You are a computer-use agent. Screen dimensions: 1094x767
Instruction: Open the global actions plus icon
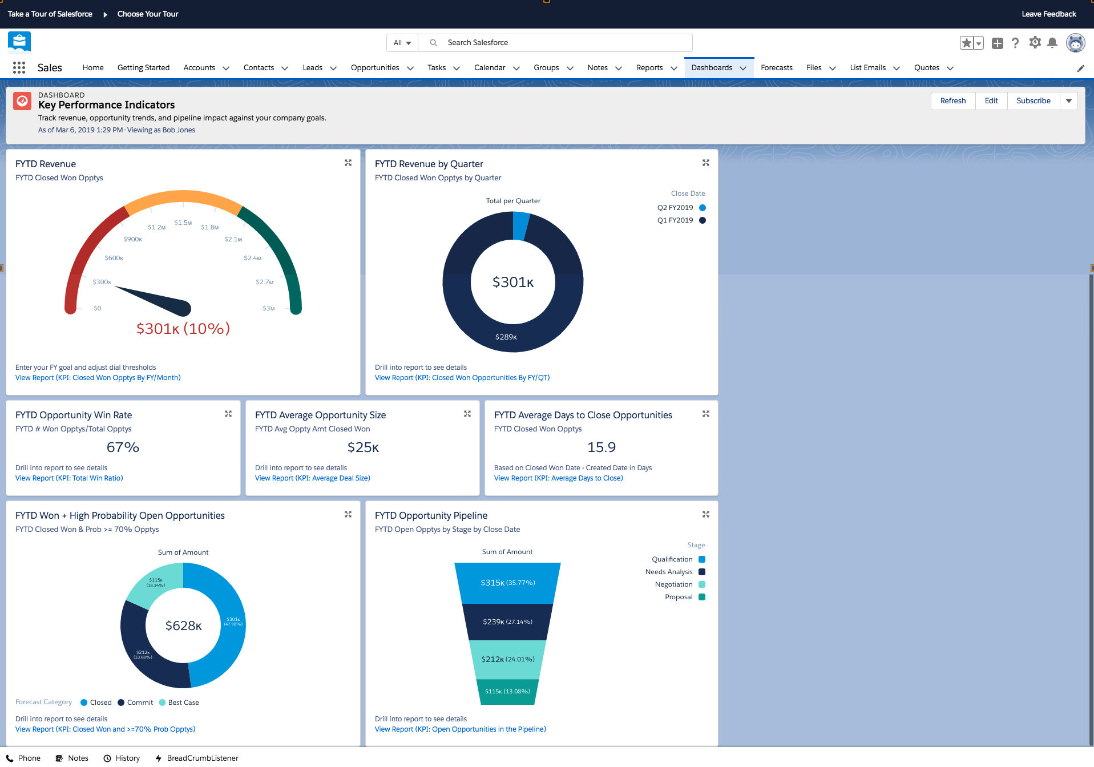997,42
